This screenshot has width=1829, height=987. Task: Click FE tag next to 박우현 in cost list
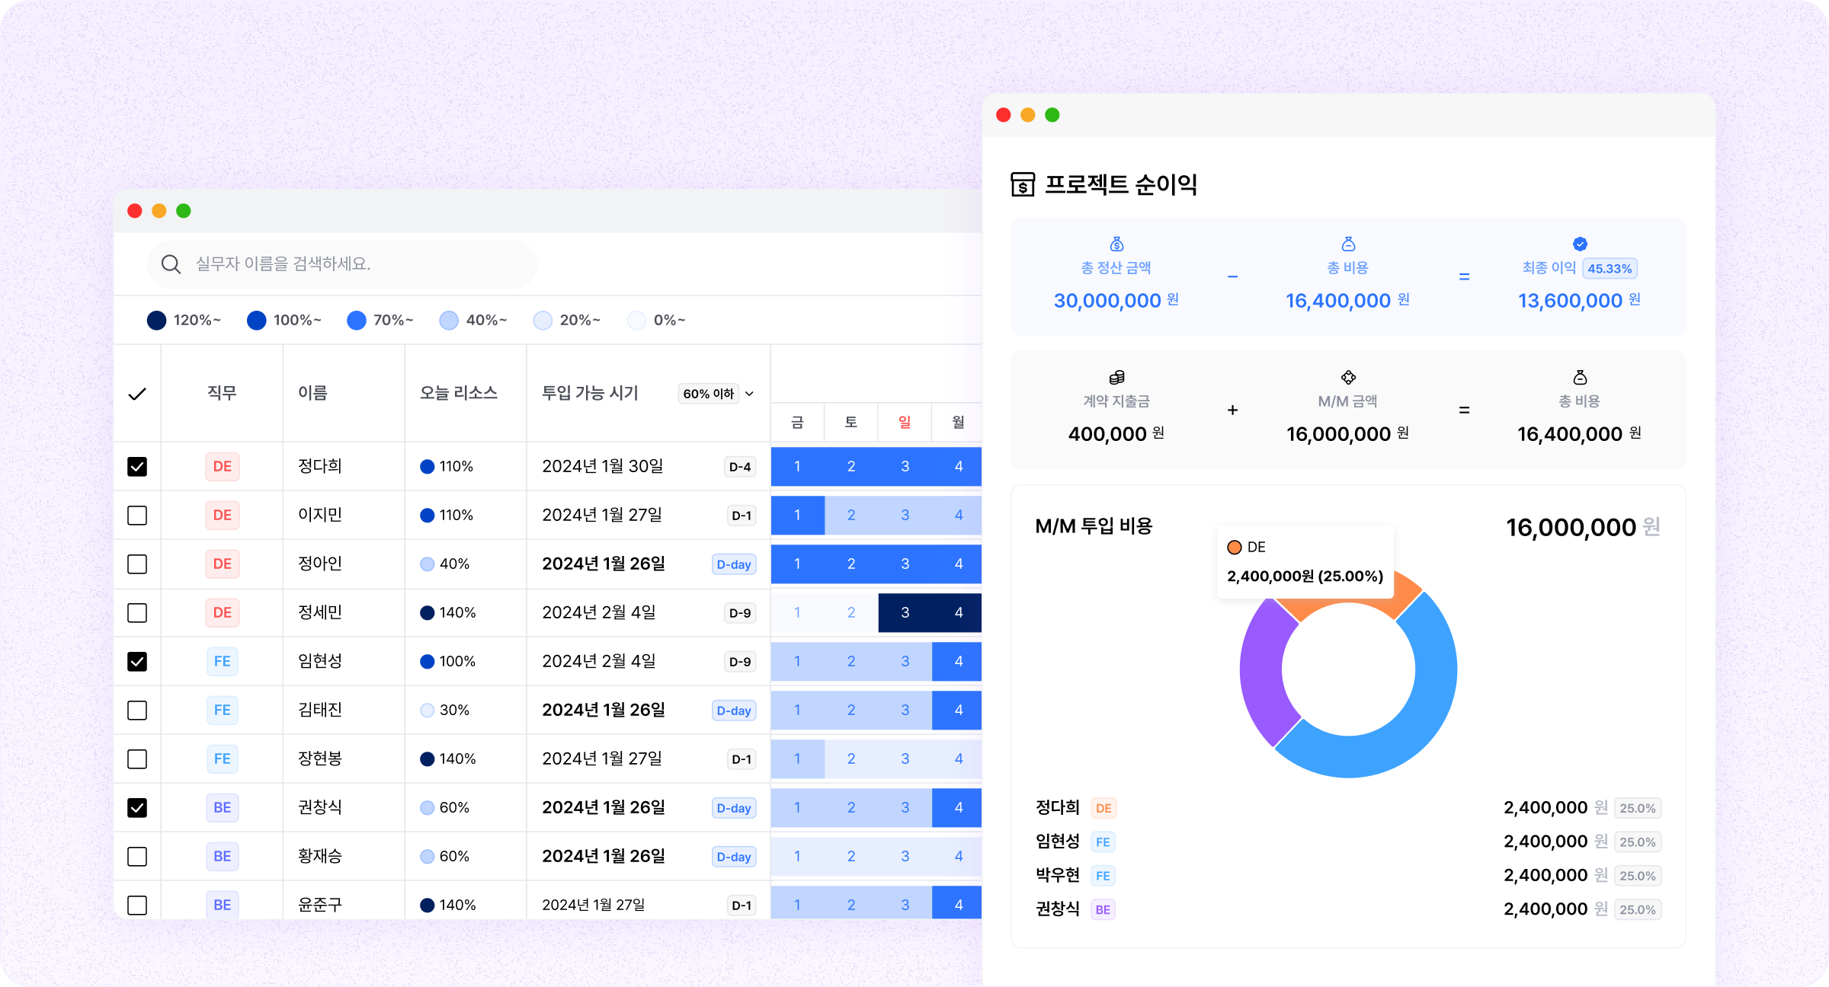click(x=1103, y=876)
